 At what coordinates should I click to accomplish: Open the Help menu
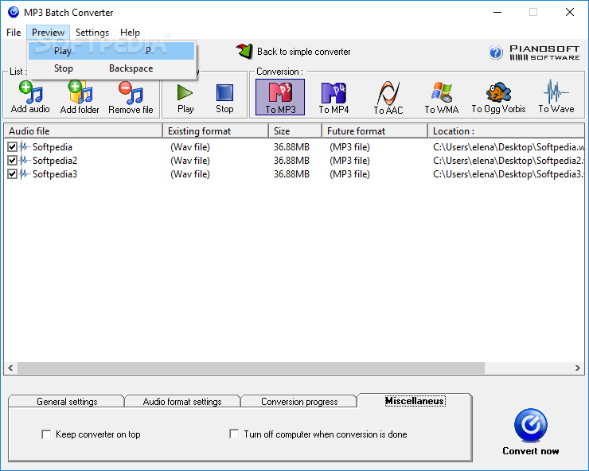point(130,33)
